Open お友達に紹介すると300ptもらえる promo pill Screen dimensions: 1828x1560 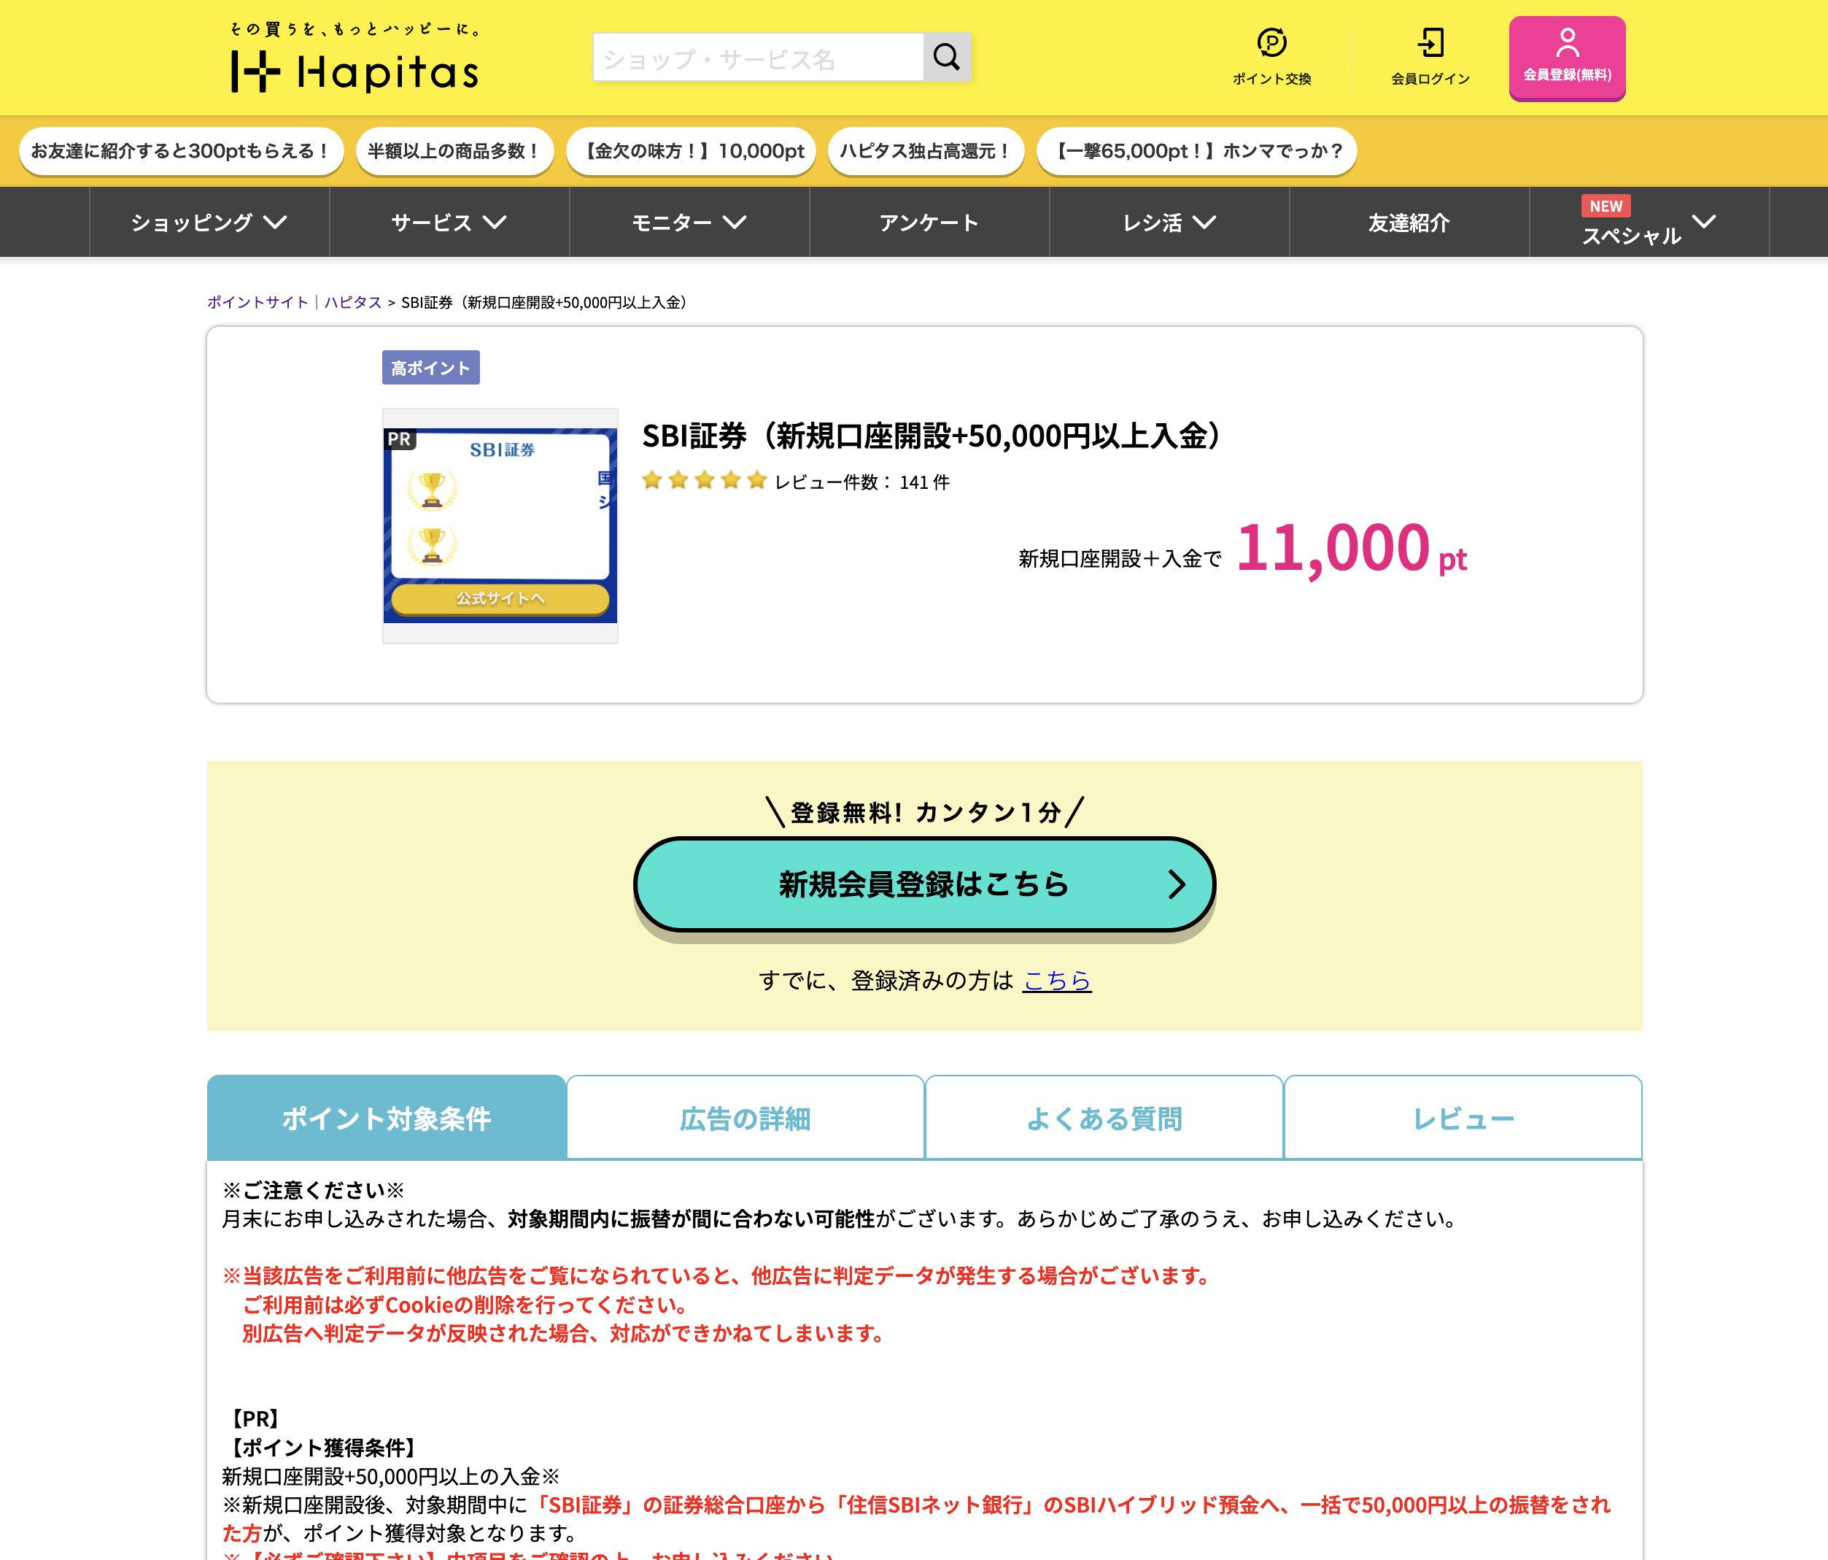pyautogui.click(x=180, y=151)
